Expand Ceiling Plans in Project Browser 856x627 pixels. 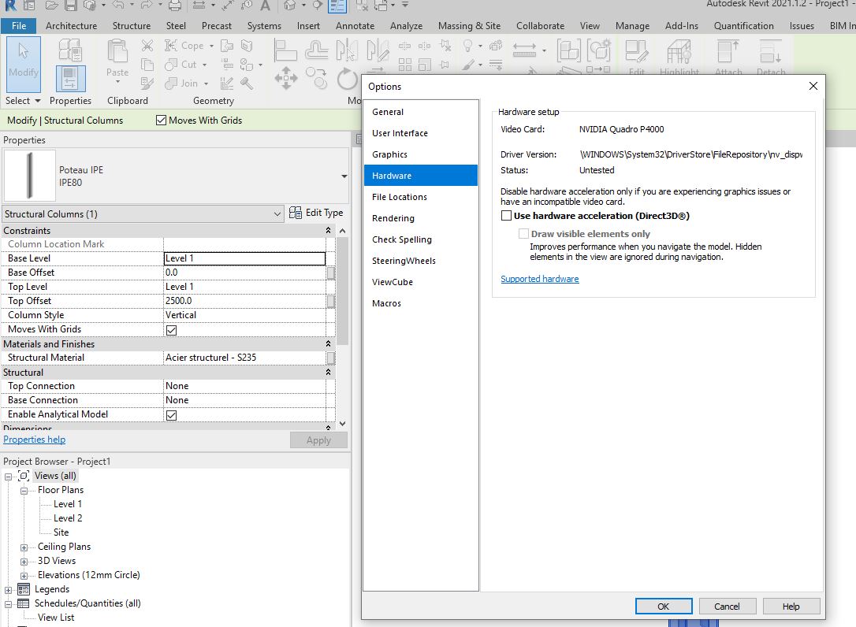[x=26, y=546]
